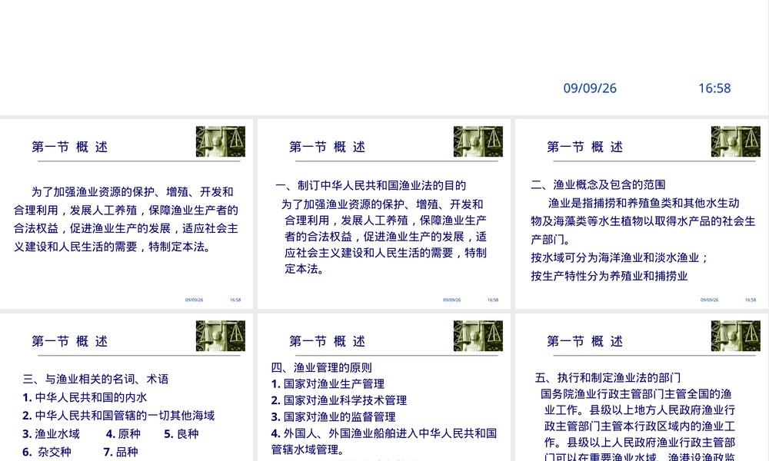
Task: Click the line 按水域可分为海洋渔业和淡水渔业；
Action: click(x=620, y=257)
